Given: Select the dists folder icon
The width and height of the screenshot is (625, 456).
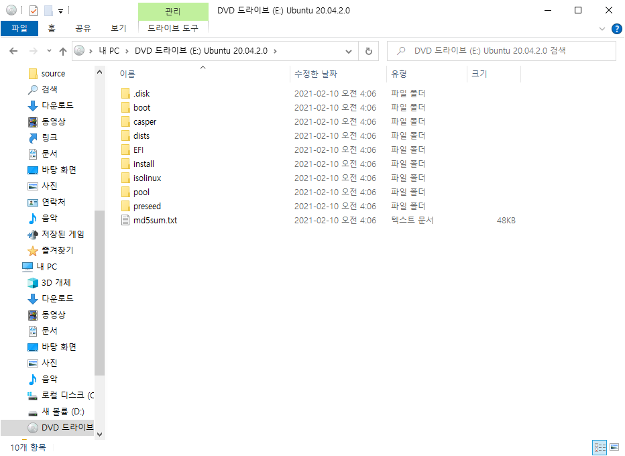Looking at the screenshot, I should coord(125,136).
